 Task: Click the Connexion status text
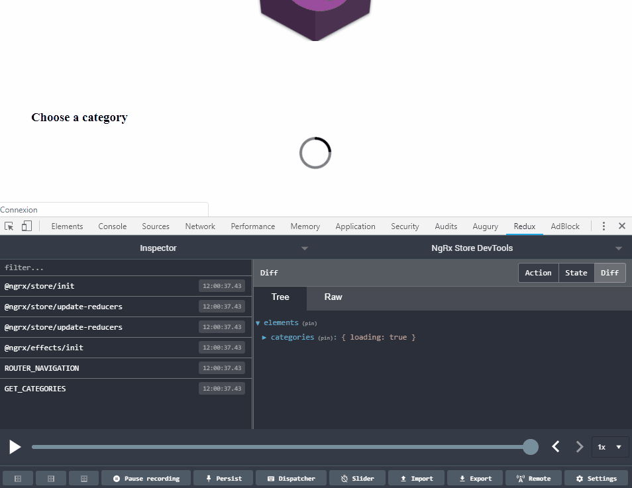click(x=19, y=209)
